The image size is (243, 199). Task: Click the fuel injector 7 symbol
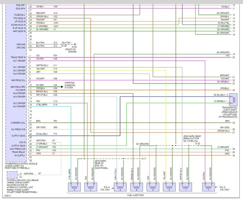(209, 187)
